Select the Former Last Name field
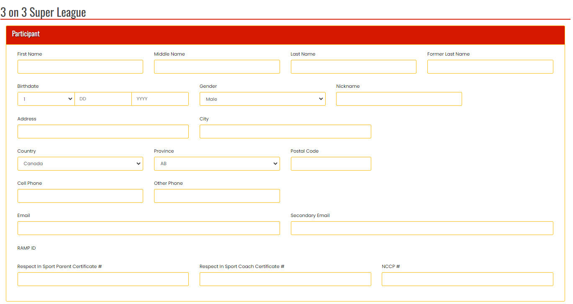This screenshot has width=573, height=304. click(x=490, y=67)
